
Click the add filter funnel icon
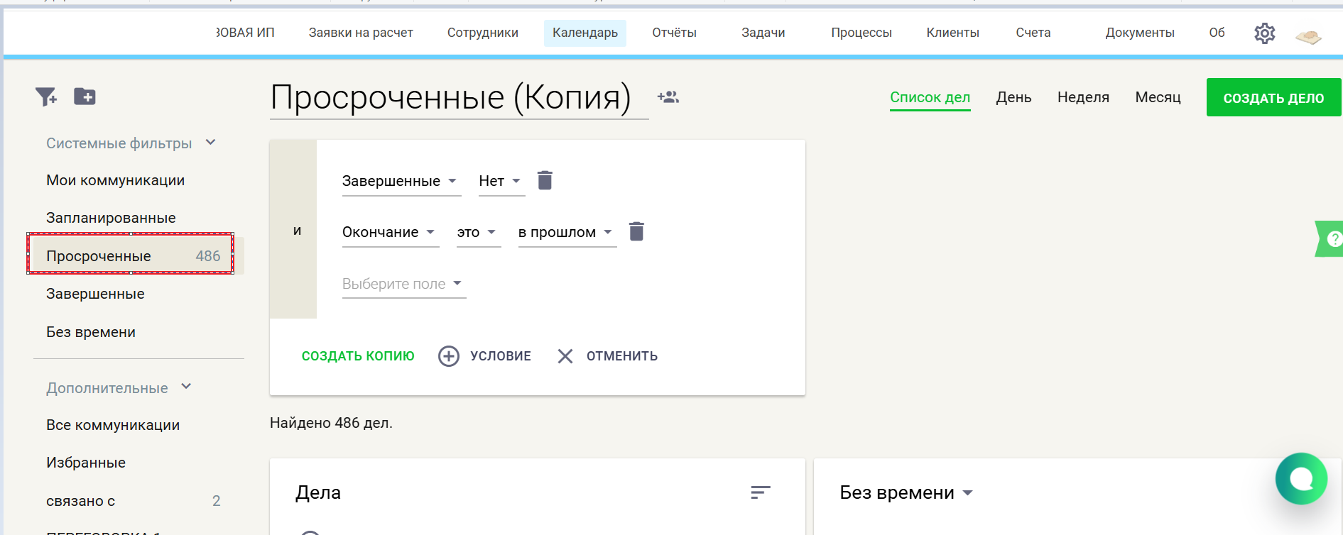pos(46,96)
